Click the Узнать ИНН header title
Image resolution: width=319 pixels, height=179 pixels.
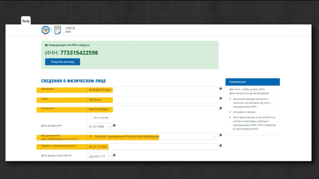(x=70, y=30)
